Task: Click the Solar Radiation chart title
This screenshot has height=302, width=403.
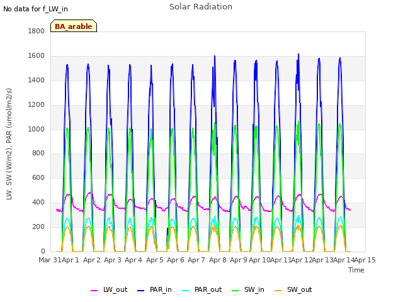Action: pos(201,7)
